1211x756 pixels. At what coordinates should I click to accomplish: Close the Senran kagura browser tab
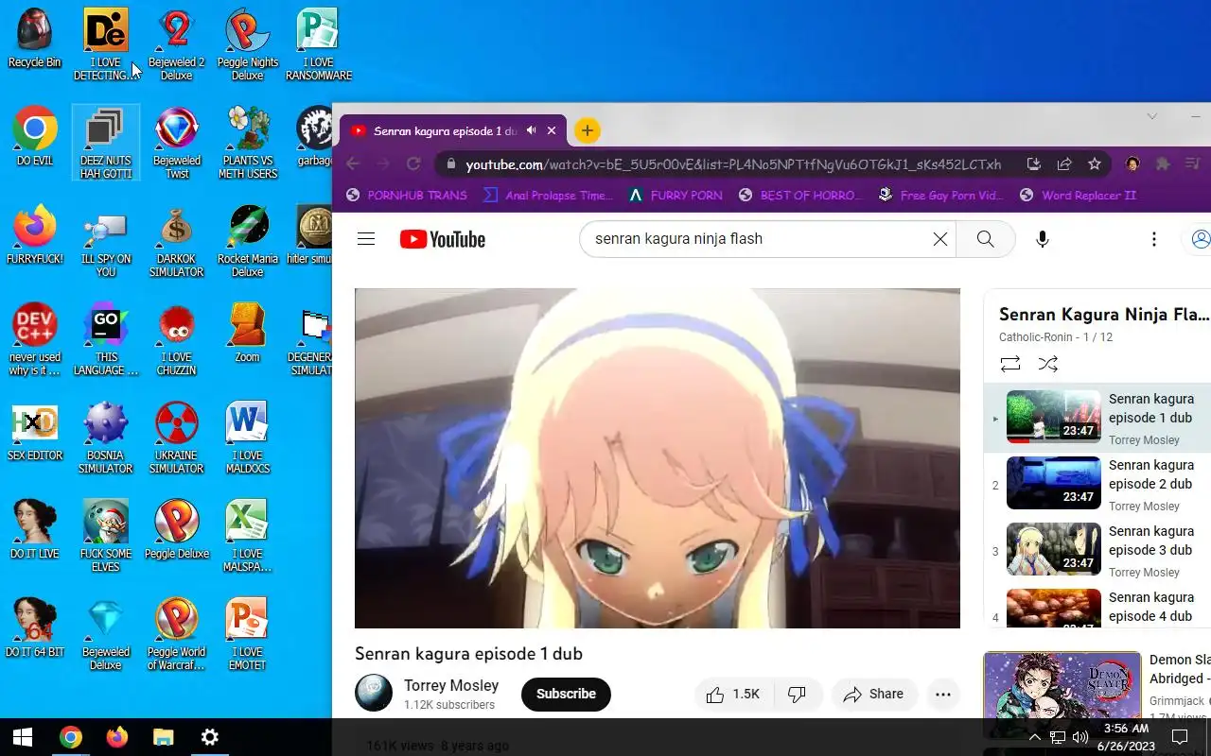point(553,130)
